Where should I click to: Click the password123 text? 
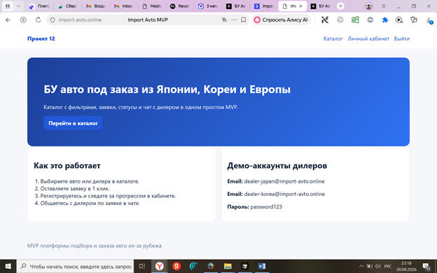[x=266, y=206]
